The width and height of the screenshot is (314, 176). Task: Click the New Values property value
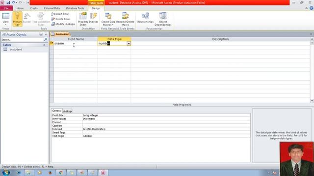166,119
